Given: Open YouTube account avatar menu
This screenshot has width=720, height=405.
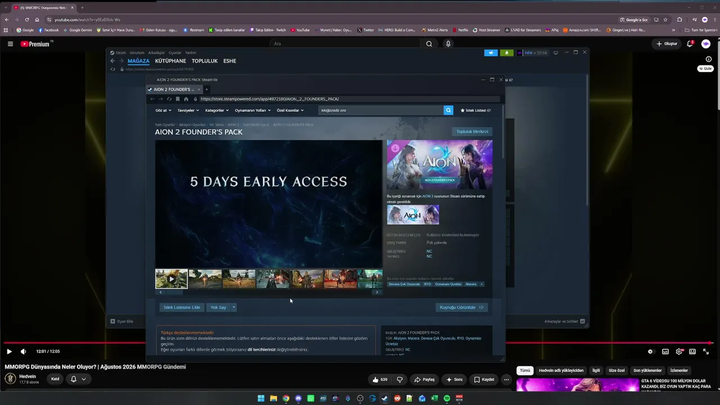Looking at the screenshot, I should (706, 44).
